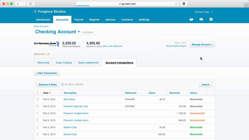Select the Account transactions tab

[119, 63]
